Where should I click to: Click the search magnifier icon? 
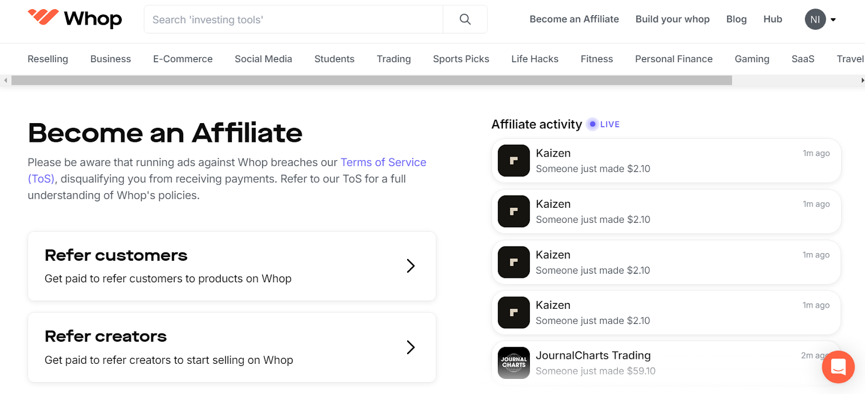coord(465,19)
